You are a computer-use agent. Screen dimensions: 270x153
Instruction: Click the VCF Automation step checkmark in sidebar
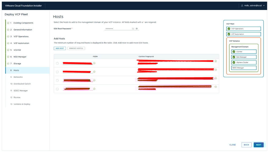tap(8, 43)
